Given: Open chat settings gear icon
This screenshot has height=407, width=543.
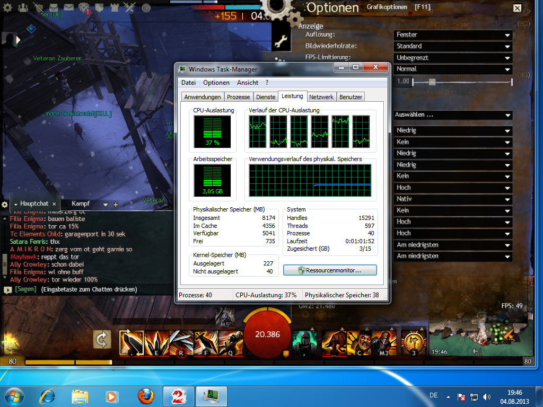Looking at the screenshot, I should (4, 205).
